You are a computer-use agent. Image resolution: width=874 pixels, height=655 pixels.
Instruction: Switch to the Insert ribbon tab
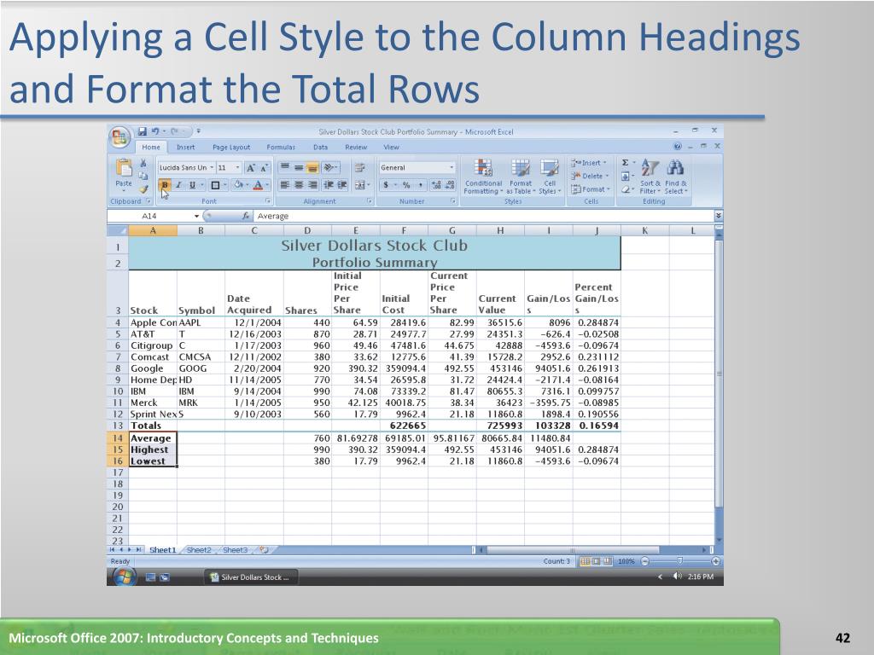coord(185,147)
